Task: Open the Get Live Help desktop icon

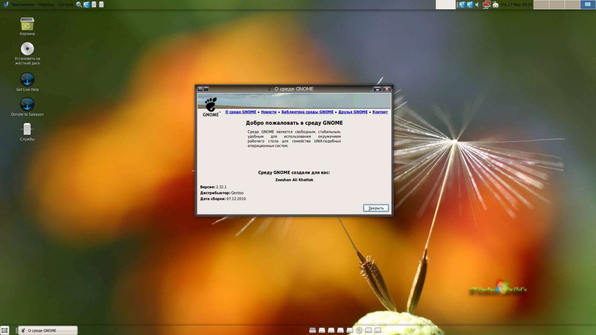Action: click(27, 80)
